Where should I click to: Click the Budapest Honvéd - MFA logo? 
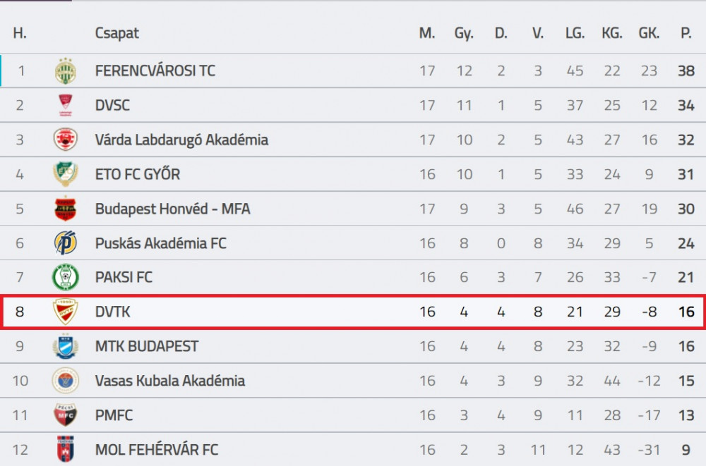click(65, 209)
